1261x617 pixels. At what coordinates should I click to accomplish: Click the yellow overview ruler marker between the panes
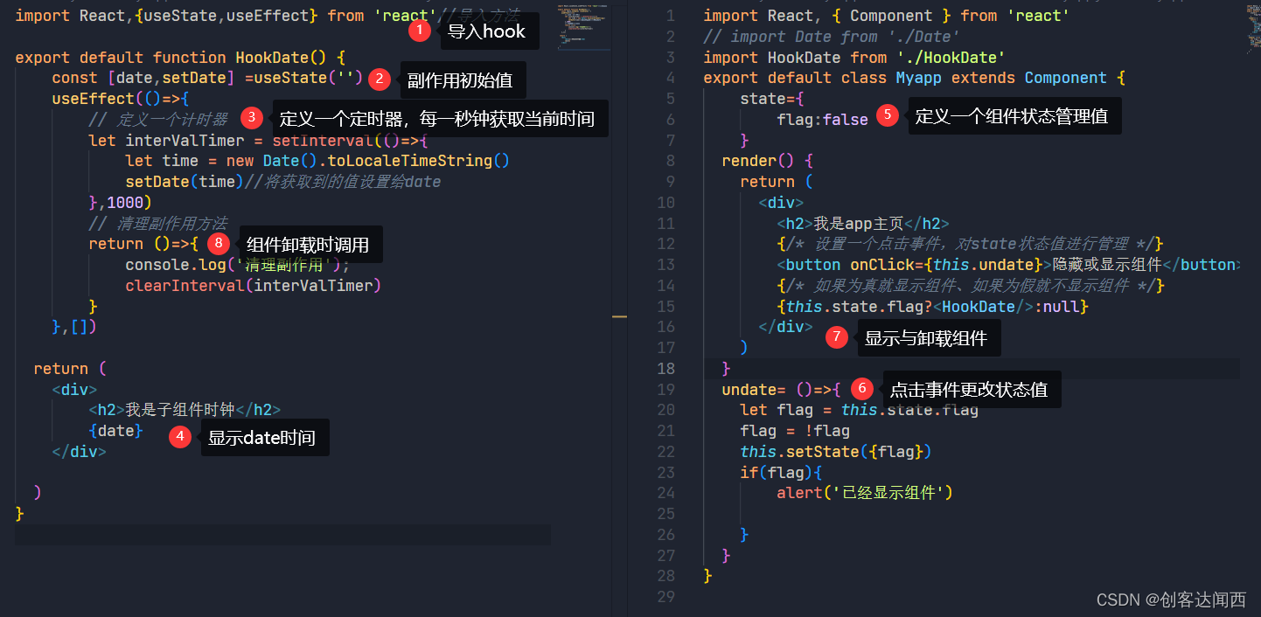(620, 316)
